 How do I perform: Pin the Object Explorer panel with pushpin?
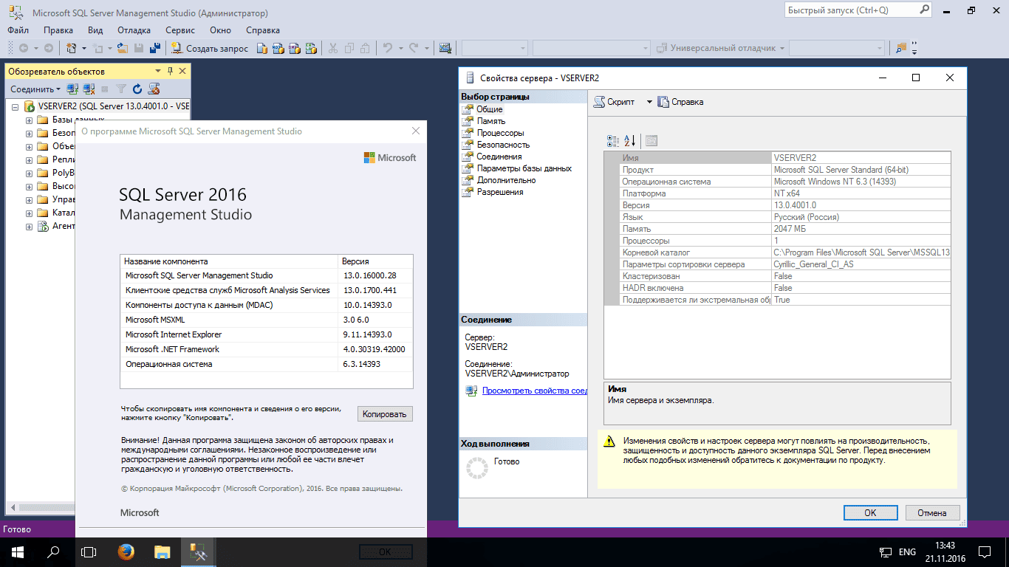(x=170, y=71)
